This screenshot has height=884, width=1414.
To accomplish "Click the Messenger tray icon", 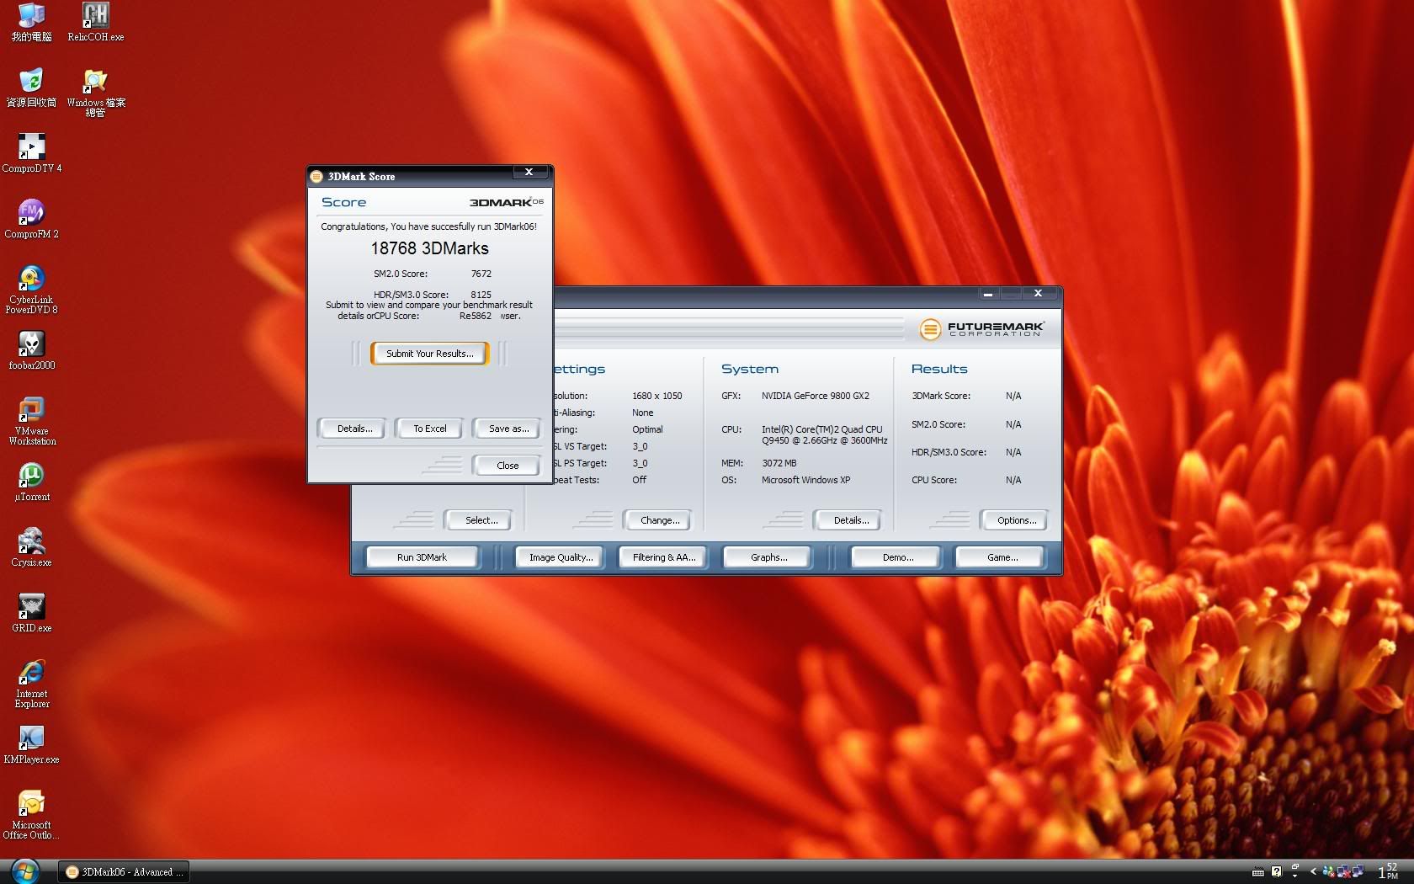I will point(1328,871).
